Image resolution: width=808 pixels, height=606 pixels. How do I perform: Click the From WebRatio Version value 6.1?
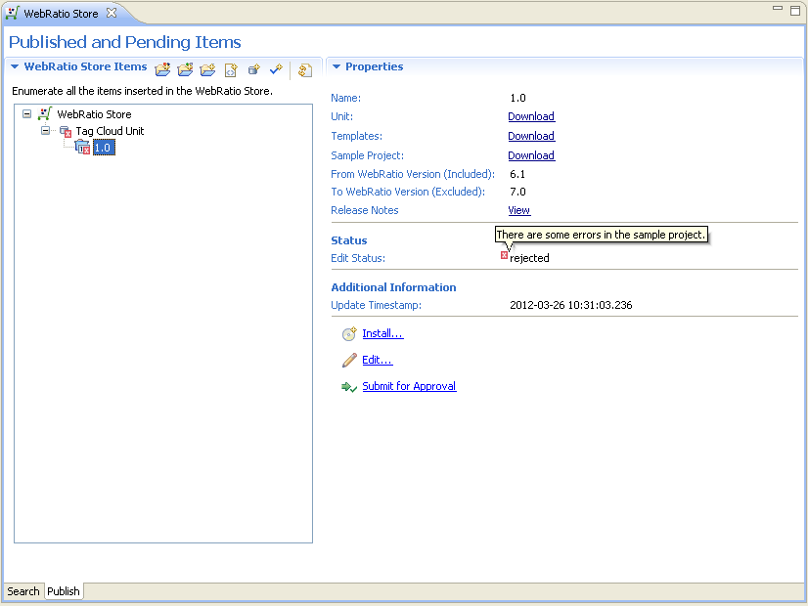(x=517, y=174)
